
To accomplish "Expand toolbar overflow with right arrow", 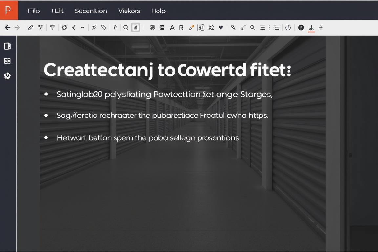I will (x=321, y=28).
